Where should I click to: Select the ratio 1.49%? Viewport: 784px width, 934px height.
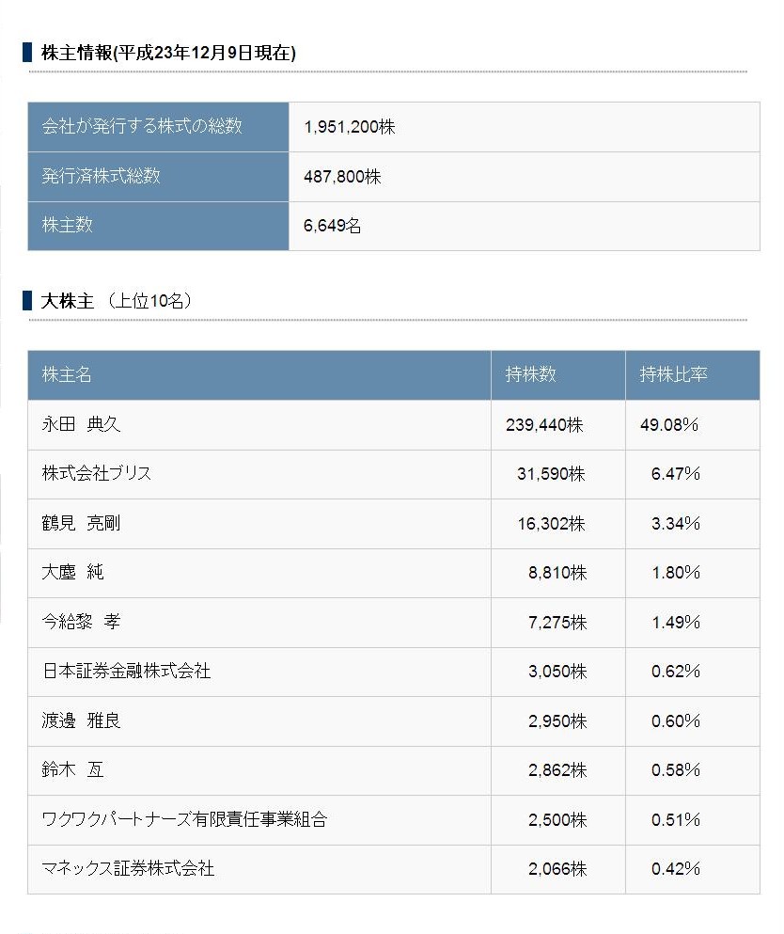676,623
